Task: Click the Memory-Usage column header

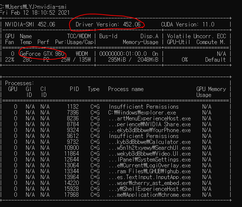Action: [140, 42]
